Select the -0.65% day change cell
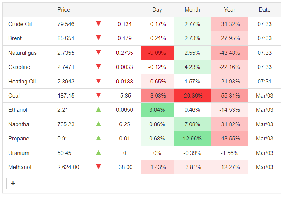 157,81
